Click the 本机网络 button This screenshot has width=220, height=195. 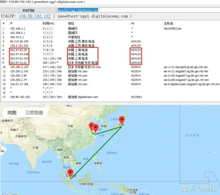click(28, 10)
